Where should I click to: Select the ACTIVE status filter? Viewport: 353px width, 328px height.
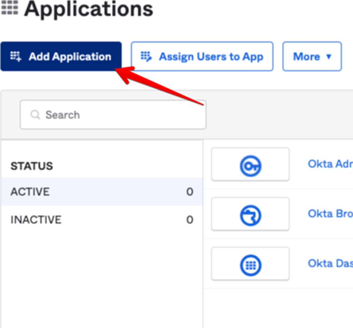pyautogui.click(x=30, y=192)
